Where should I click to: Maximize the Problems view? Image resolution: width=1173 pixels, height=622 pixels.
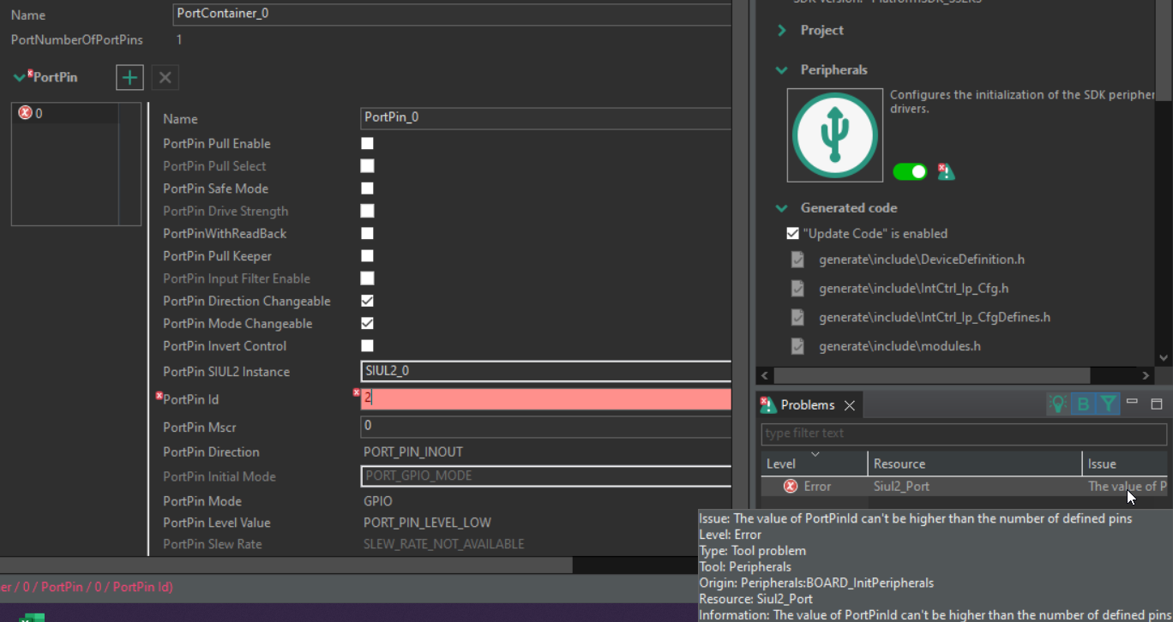coord(1156,404)
